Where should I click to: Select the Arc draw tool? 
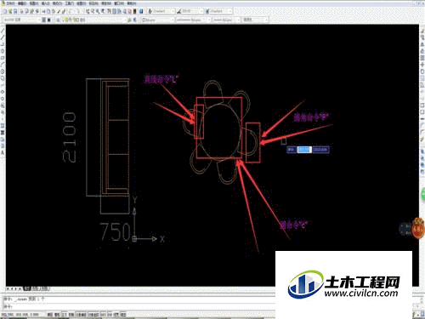point(3,65)
